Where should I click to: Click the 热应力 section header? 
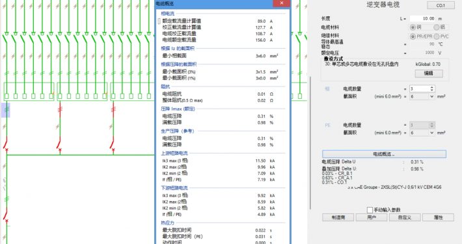pos(168,223)
